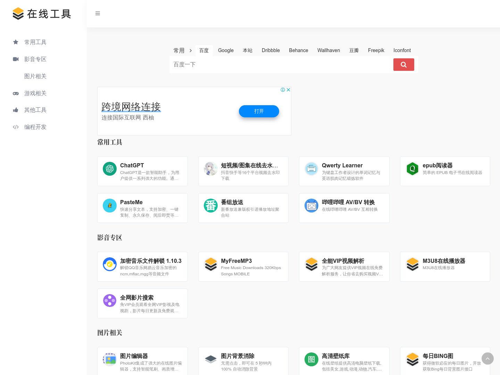The width and height of the screenshot is (500, 375).
Task: Open the PasteMe title link
Action: (131, 202)
